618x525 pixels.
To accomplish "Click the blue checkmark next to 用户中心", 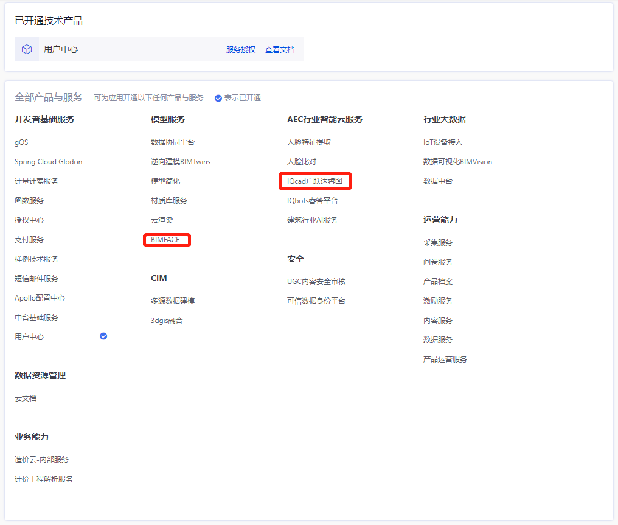I will pyautogui.click(x=103, y=336).
